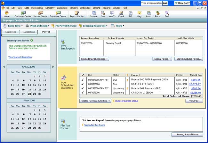Screen dimensions: 208x143
Task: Click the $286.64 amount due link
Action: (x=196, y=88)
